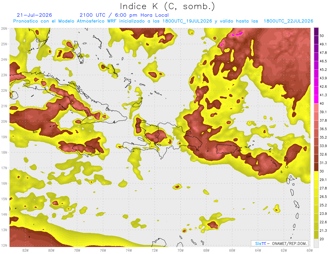Click the colorbar value "36.5"
Viewport: 329px width, 254px height.
coord(323,129)
